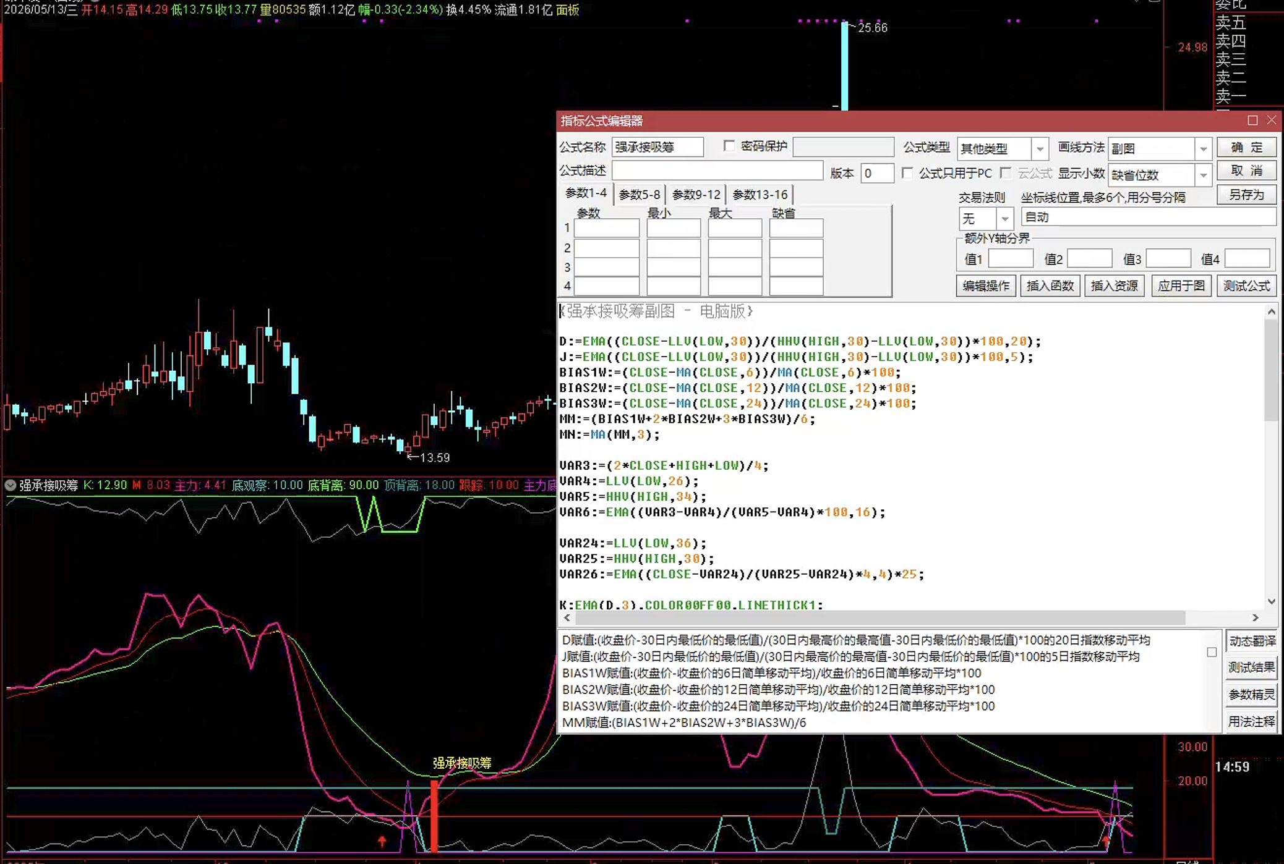Maximize the 指标公式编辑器 window

[x=1252, y=120]
